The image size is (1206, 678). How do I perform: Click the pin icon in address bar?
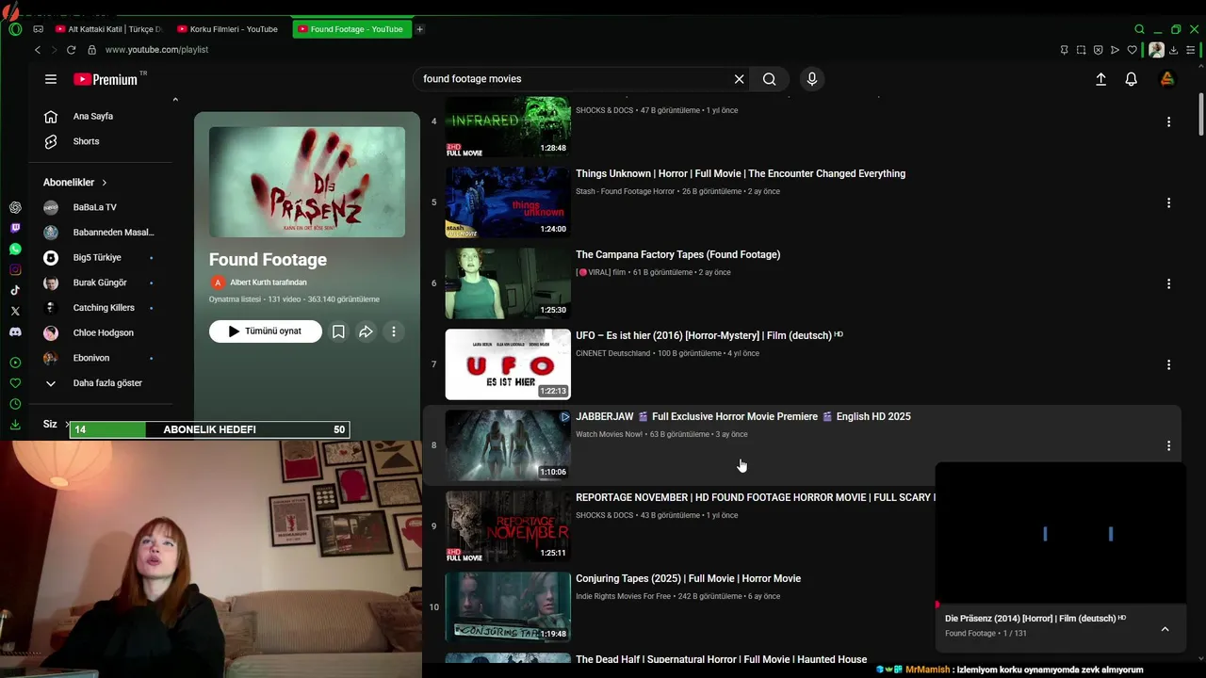[x=1064, y=50]
